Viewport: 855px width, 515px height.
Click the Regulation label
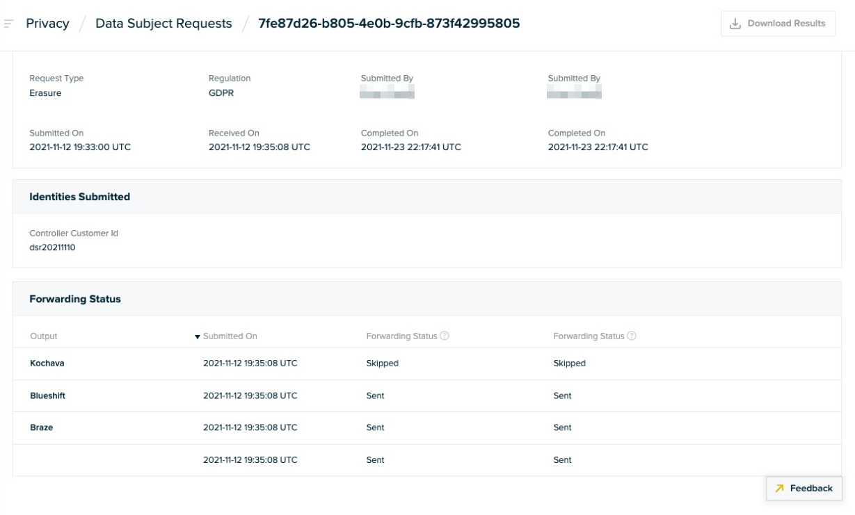tap(230, 79)
